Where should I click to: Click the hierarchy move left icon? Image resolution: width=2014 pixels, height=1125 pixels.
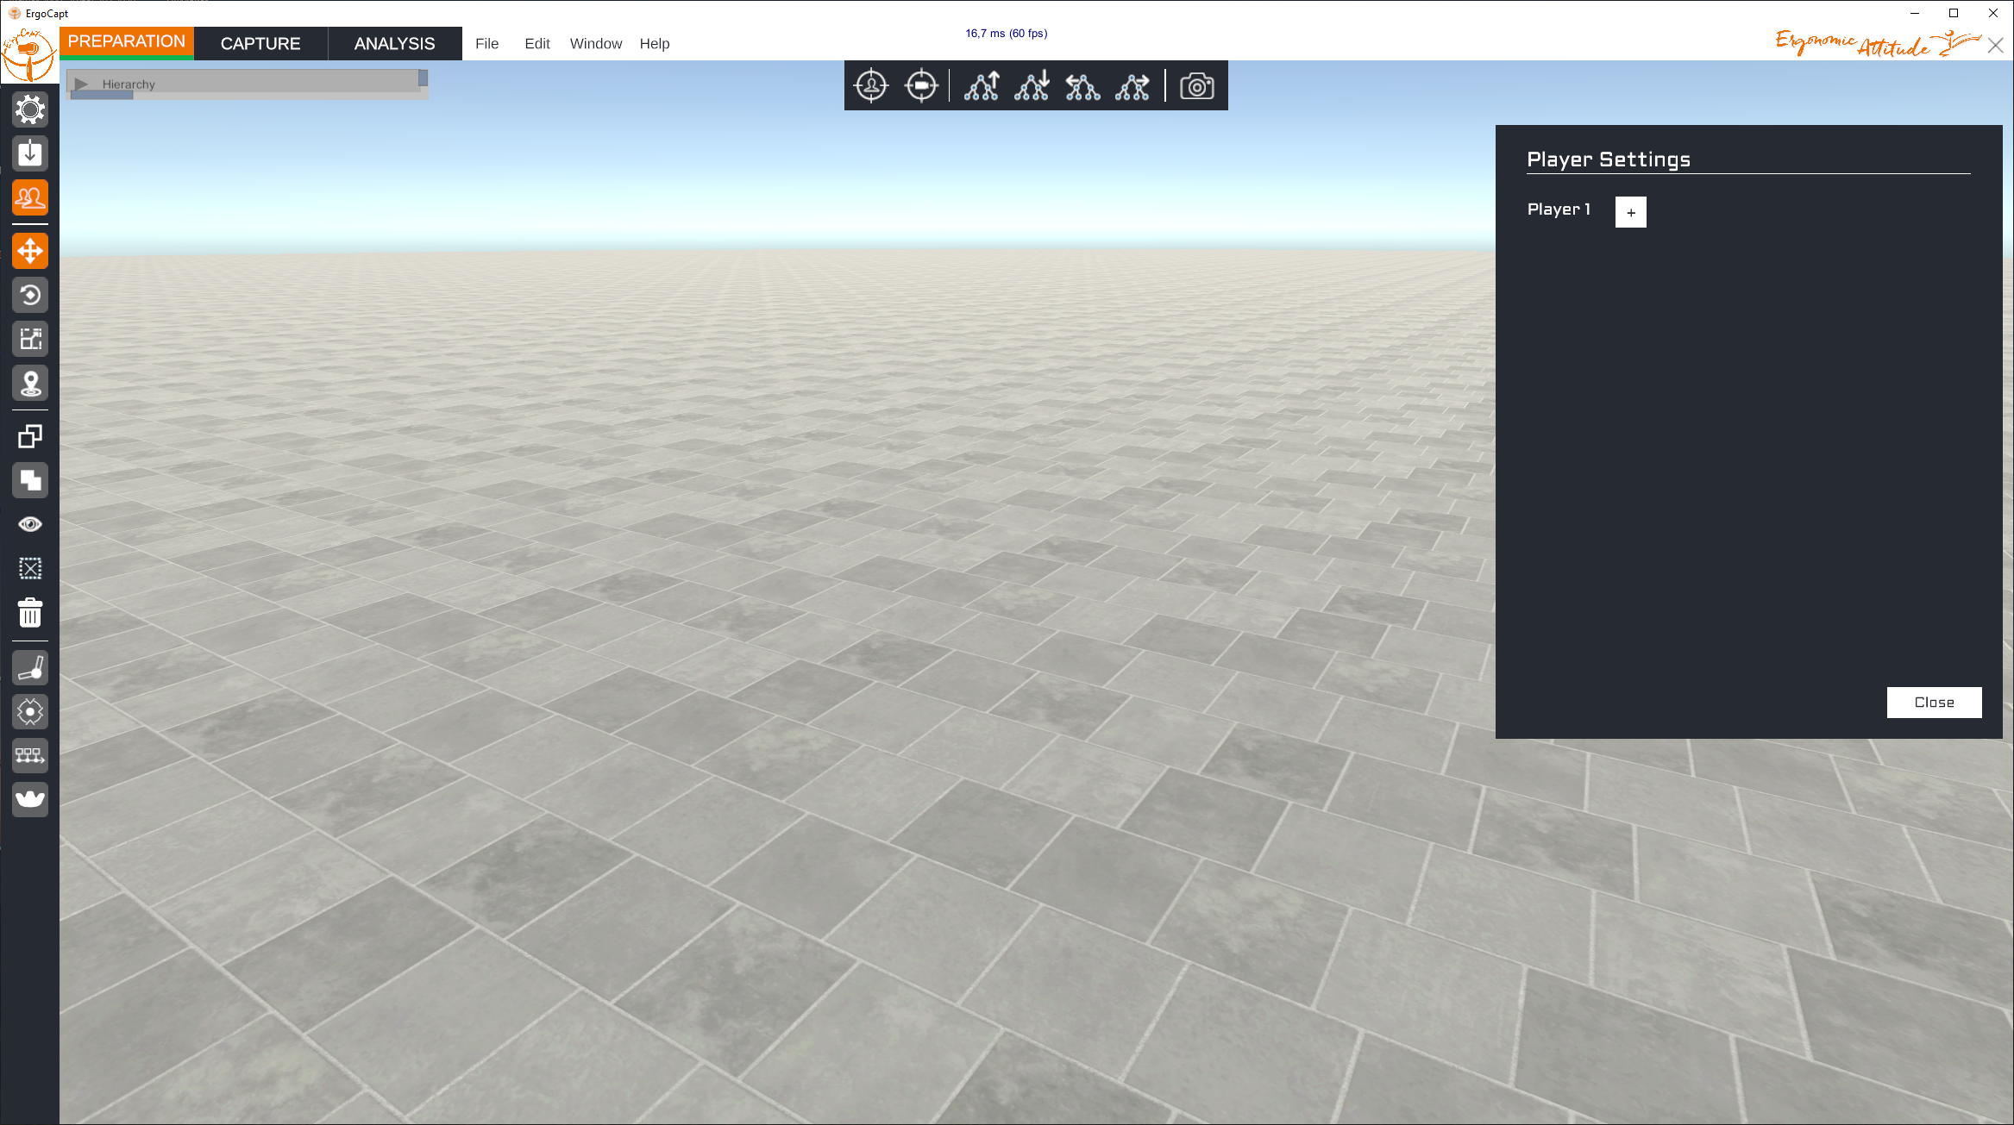(x=1082, y=85)
